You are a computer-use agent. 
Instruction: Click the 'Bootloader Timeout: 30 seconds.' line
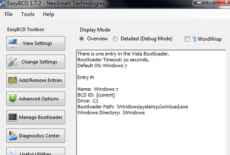tap(113, 60)
